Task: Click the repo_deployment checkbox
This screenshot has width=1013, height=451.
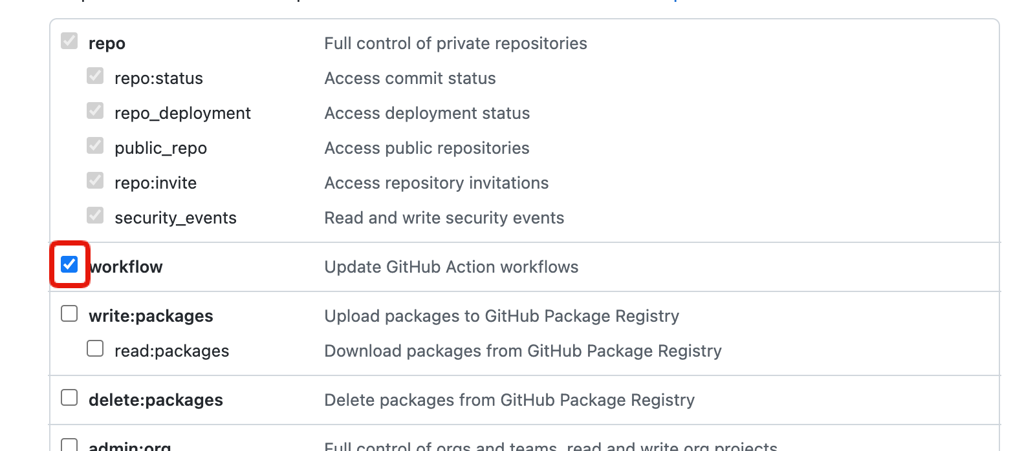Action: coord(95,111)
